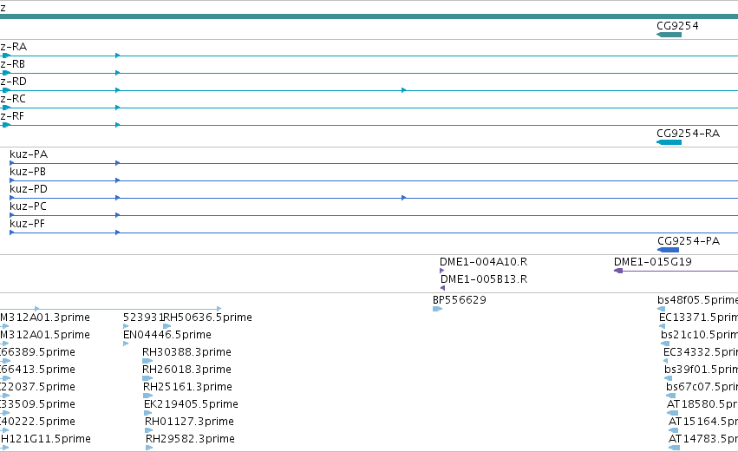Open the 66389.5prime EST label
The image size is (738, 452).
click(37, 352)
